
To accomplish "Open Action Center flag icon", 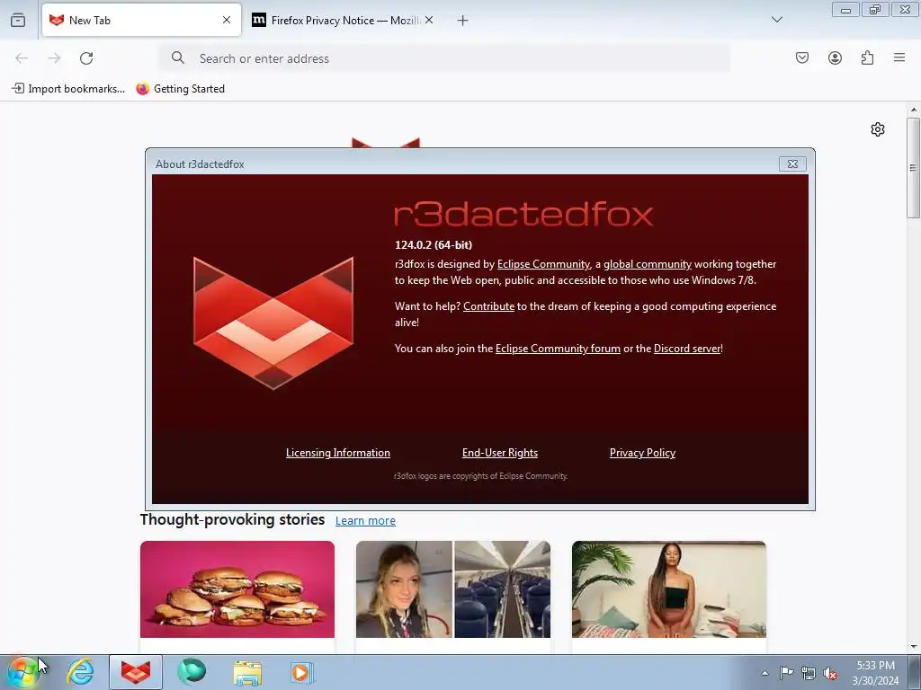I will tap(786, 673).
